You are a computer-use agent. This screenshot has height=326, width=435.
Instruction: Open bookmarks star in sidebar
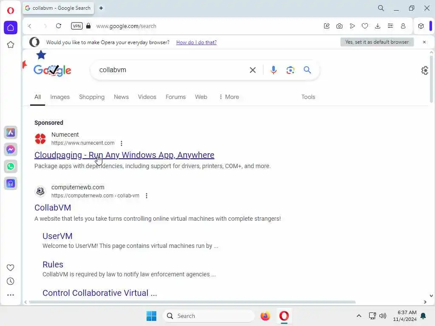11,45
